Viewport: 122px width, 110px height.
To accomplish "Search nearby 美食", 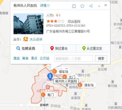I will pyautogui.click(x=25, y=58).
